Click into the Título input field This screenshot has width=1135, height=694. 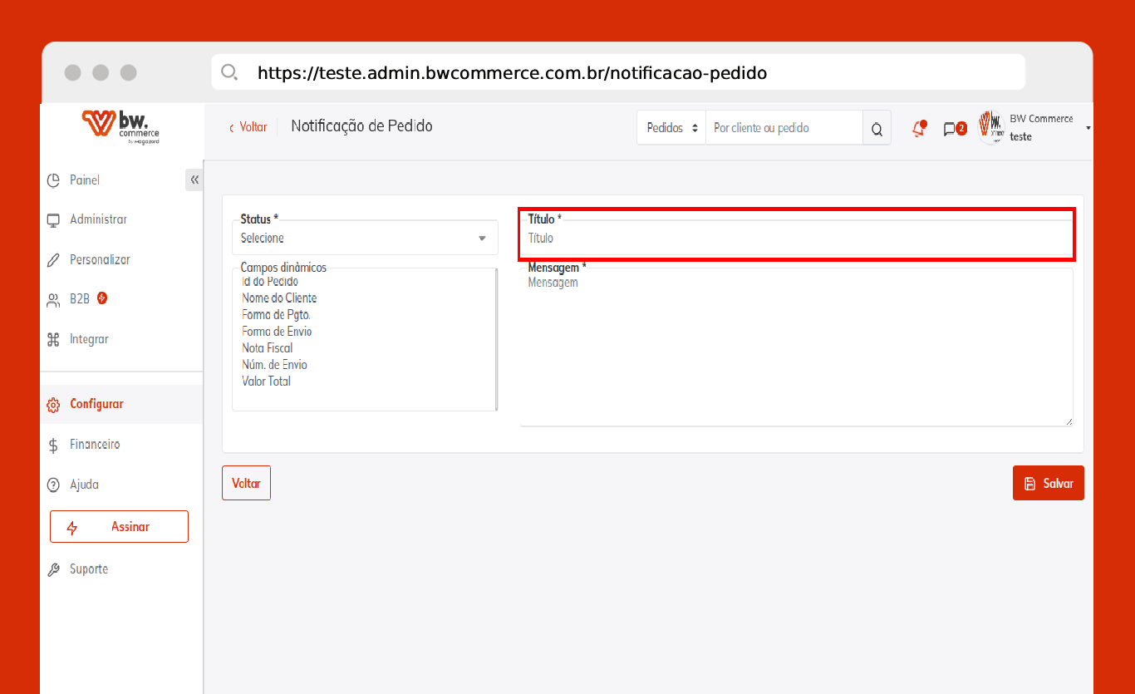point(796,239)
